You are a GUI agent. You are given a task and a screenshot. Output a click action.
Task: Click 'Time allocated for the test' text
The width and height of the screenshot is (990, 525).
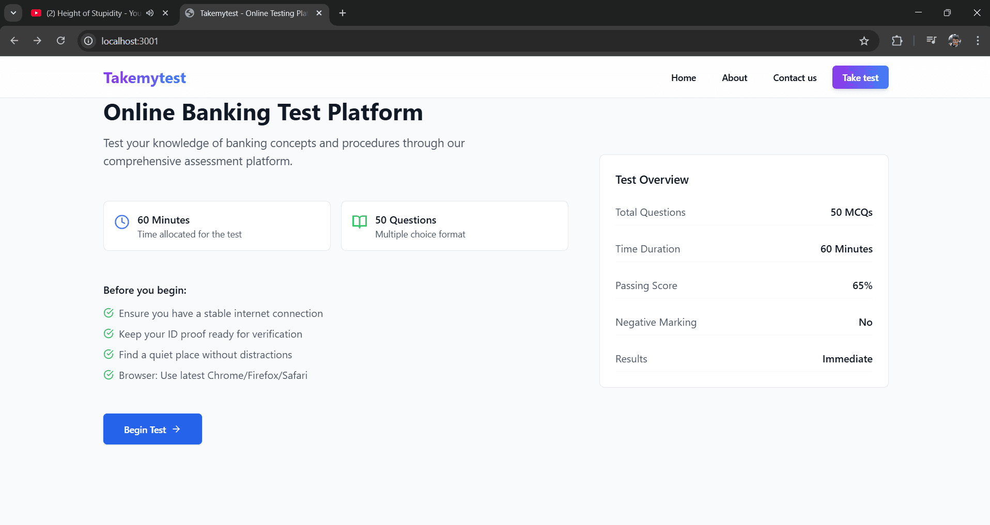click(x=190, y=234)
